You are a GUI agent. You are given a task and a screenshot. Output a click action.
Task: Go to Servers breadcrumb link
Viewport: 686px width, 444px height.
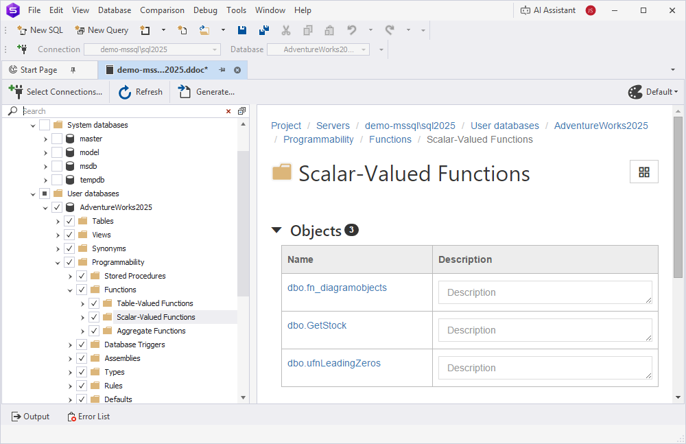coord(333,126)
